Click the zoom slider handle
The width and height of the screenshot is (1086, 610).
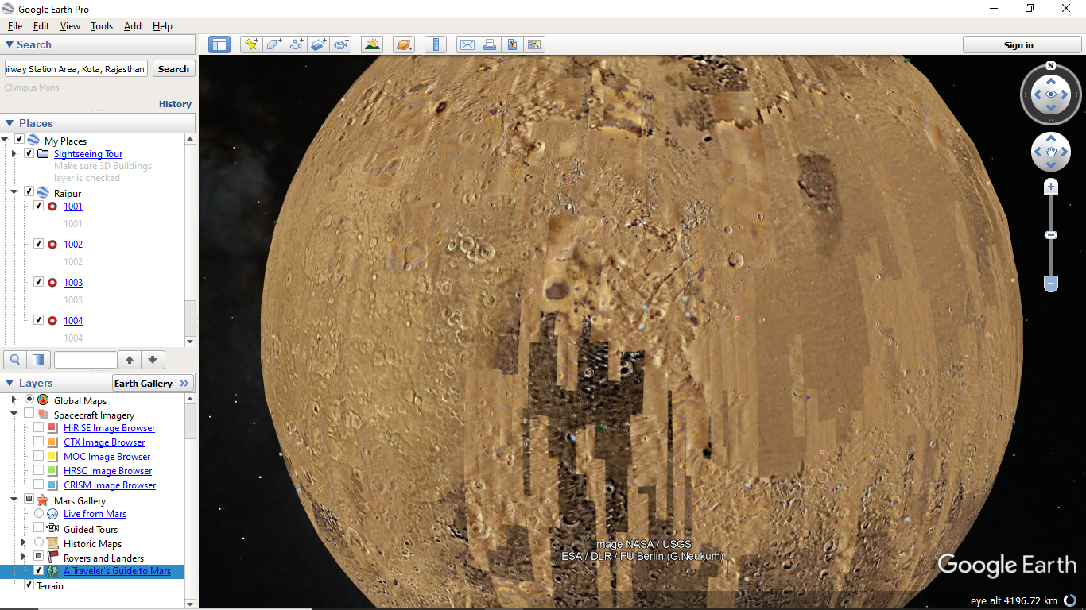coord(1051,235)
